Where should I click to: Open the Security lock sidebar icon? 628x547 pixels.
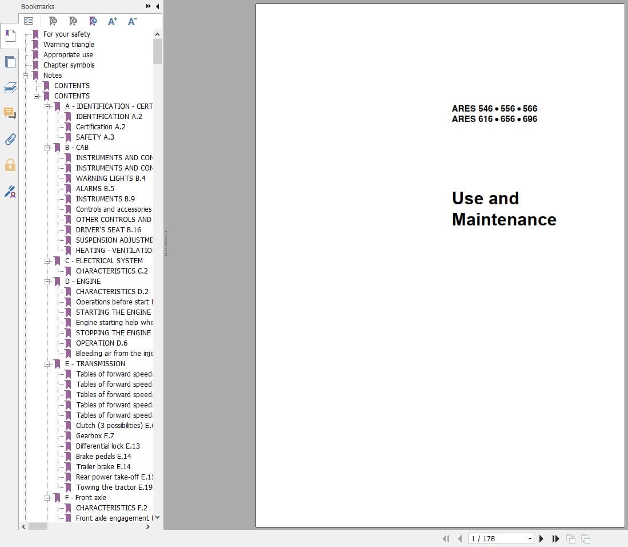(10, 165)
